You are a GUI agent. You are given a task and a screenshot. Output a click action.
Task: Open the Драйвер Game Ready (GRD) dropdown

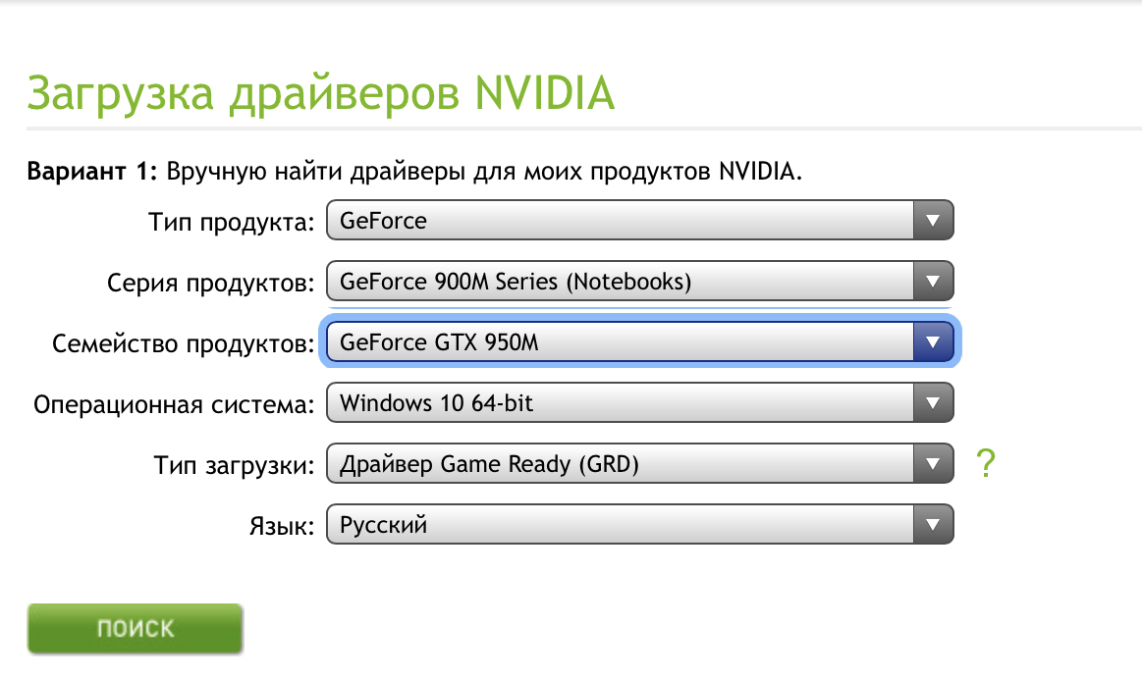pyautogui.click(x=619, y=464)
